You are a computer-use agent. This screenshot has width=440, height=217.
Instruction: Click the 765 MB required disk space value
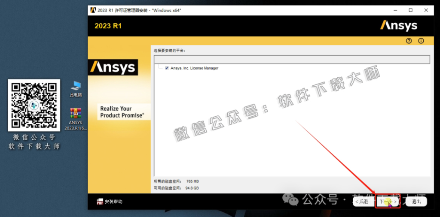click(192, 181)
